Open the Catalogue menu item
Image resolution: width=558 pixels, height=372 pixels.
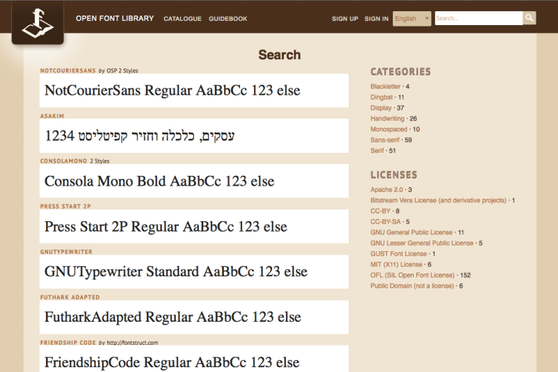[x=183, y=19]
